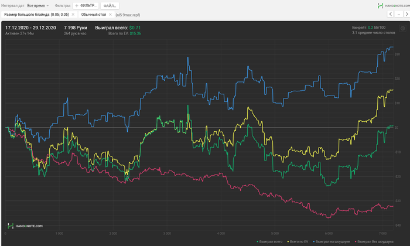Screen dimensions: 410x246
Task: Click the '(nl5 9max.repf)' report file label
Action: pyautogui.click(x=131, y=14)
